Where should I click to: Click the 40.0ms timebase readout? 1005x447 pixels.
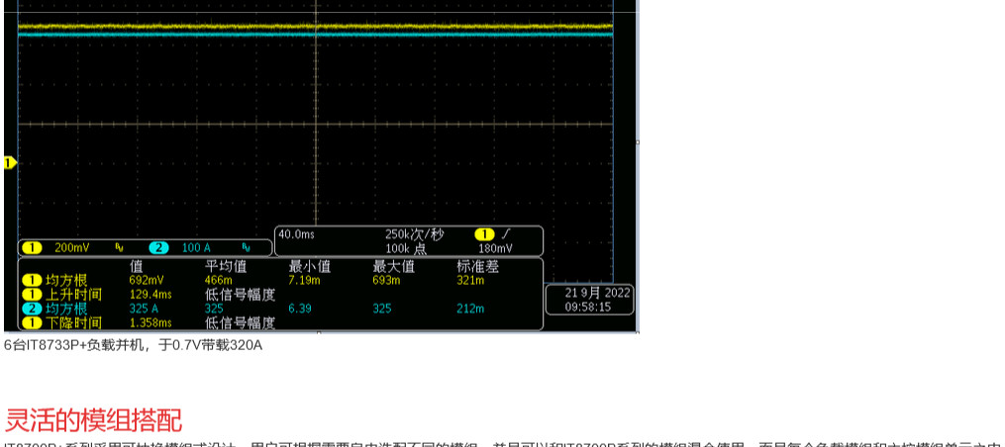(295, 234)
